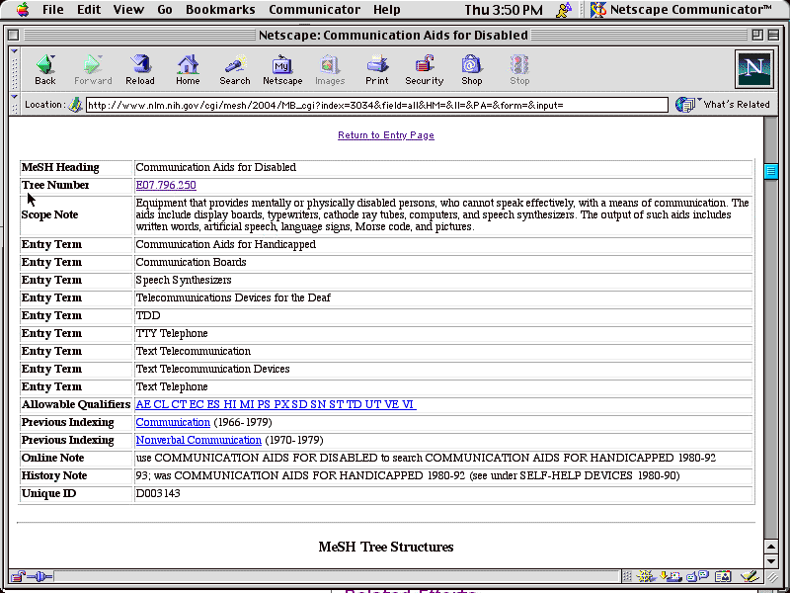
Task: Click the Apple menu icon
Action: point(22,9)
